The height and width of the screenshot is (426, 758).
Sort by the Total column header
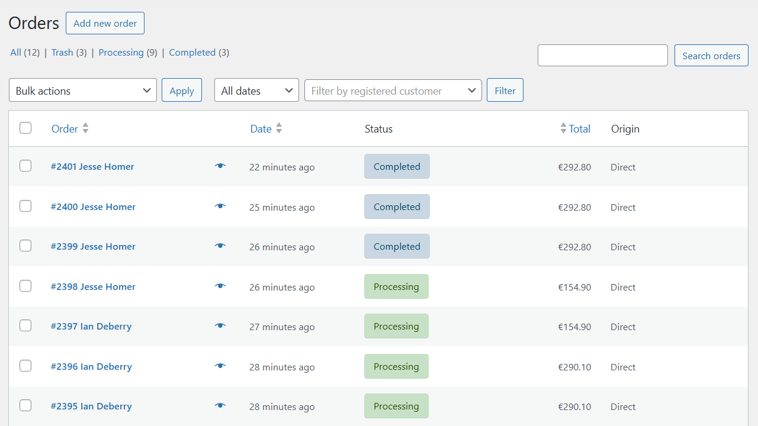580,128
